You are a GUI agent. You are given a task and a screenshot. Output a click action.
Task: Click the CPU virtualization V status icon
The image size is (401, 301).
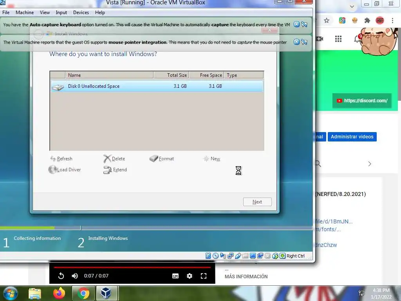(x=267, y=256)
